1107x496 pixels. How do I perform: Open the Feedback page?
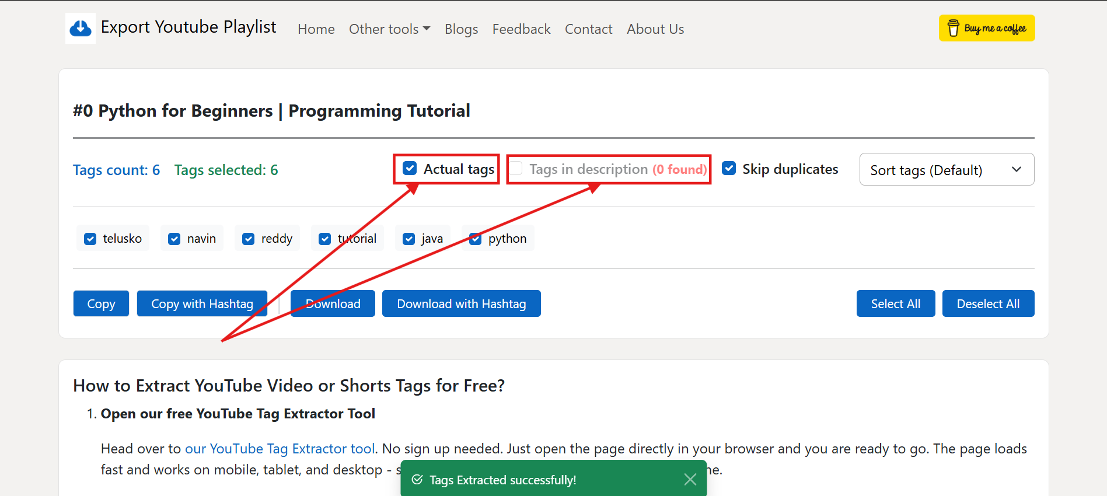tap(521, 29)
